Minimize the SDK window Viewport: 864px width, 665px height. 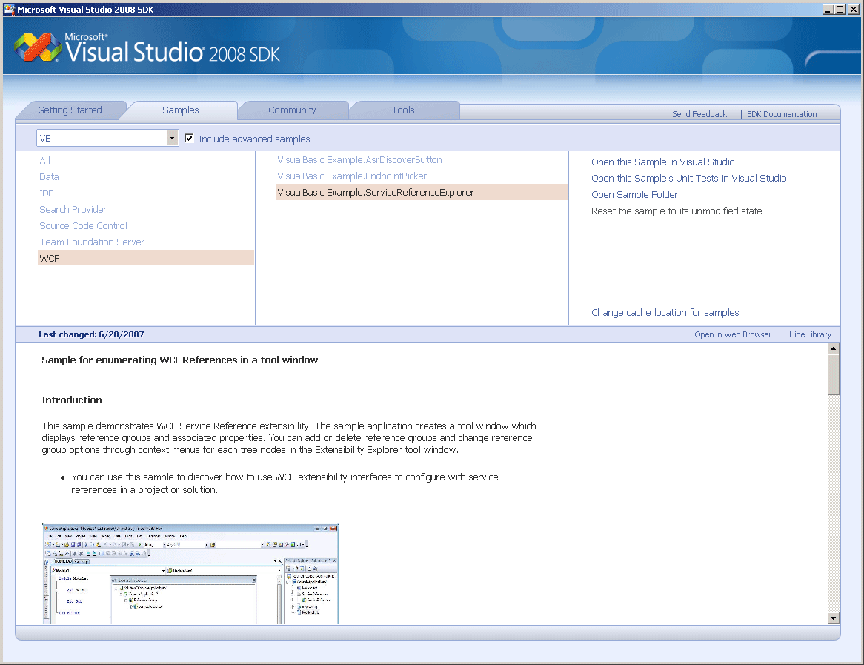(x=828, y=10)
